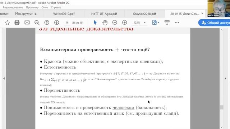The height and width of the screenshot is (129, 230).
Task: Open the Справка menu
Action: pyautogui.click(x=56, y=7)
